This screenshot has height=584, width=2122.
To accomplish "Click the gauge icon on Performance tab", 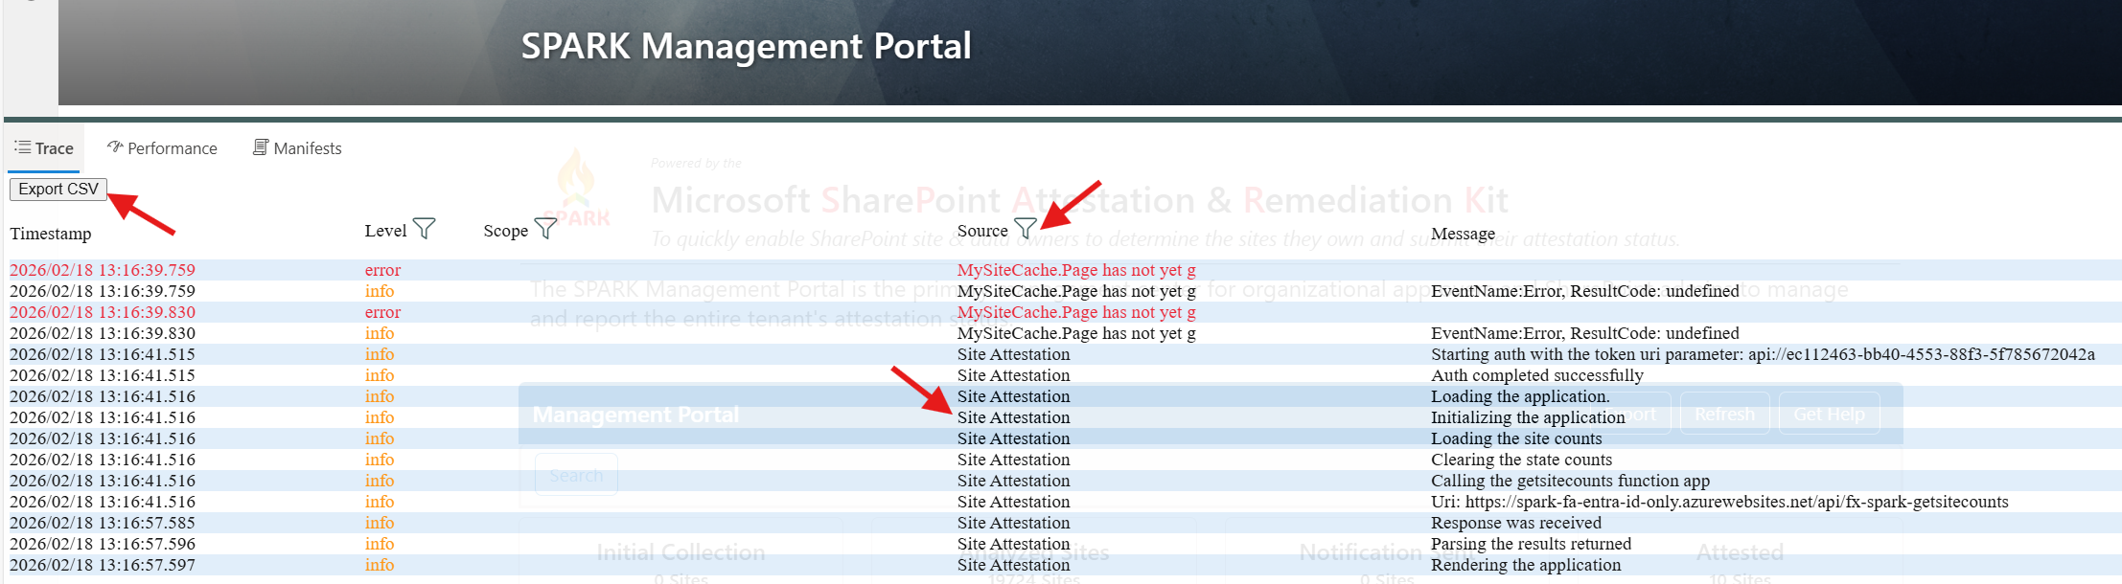I will 115,147.
